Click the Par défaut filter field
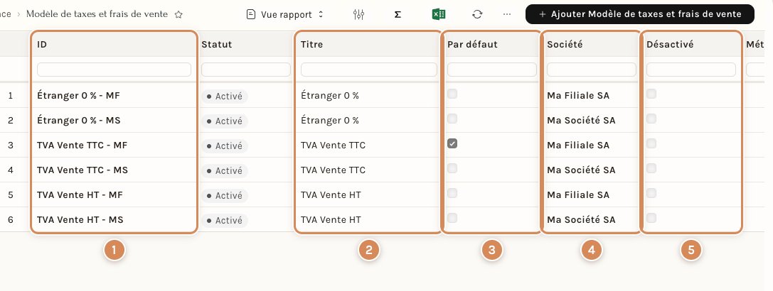The image size is (773, 291). point(492,70)
